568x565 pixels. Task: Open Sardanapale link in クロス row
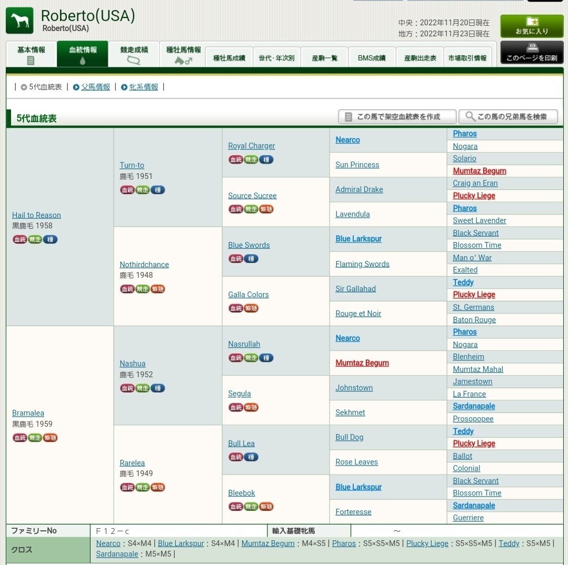tap(117, 554)
